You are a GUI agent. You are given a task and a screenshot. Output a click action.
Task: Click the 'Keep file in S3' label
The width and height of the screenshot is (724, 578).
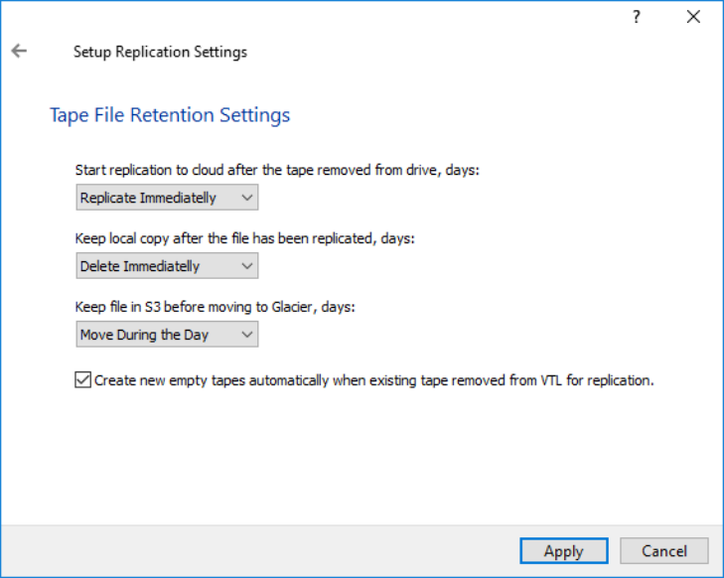coord(216,307)
